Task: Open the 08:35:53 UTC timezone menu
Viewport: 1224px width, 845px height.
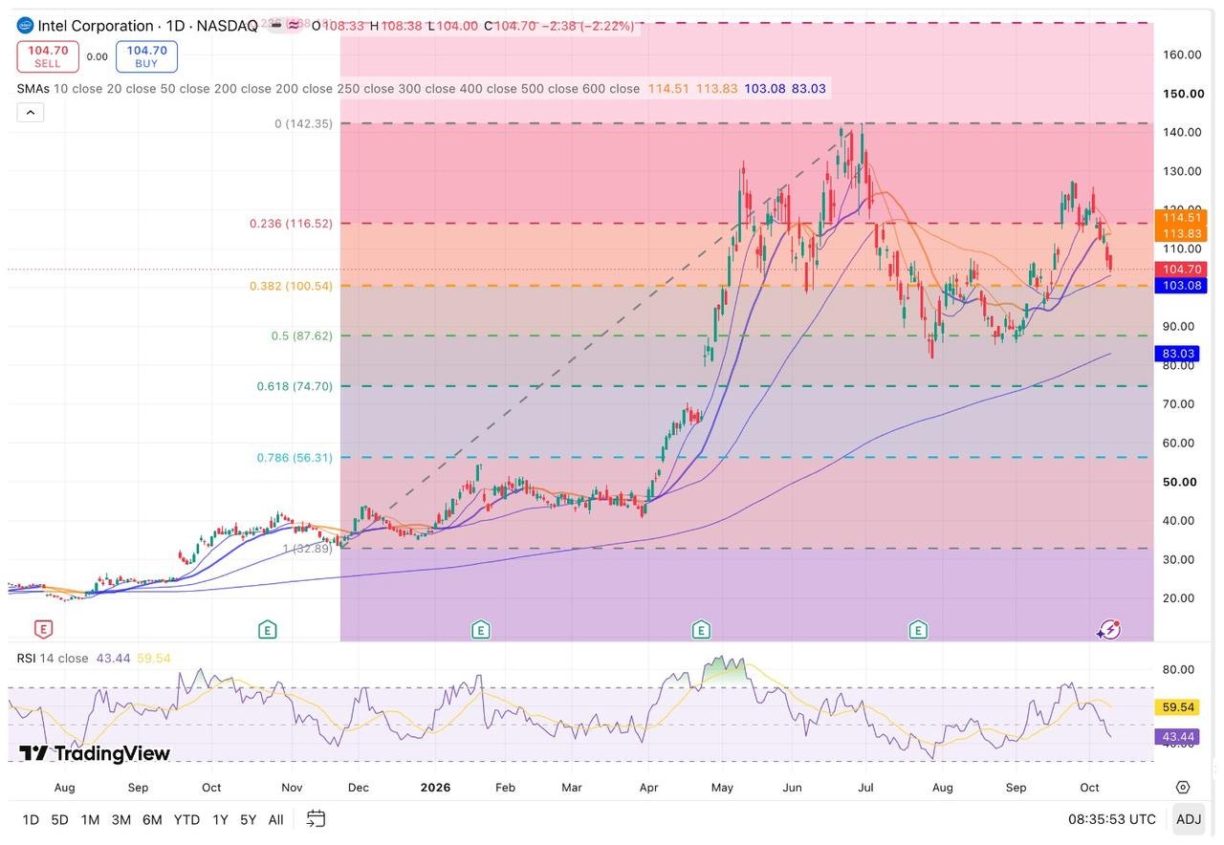Action: pyautogui.click(x=1112, y=819)
